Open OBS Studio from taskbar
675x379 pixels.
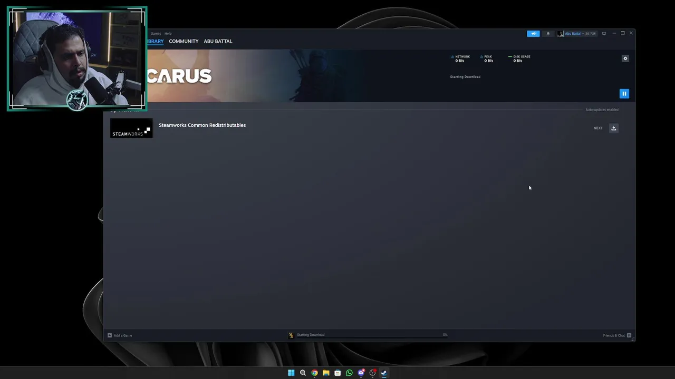coord(372,373)
